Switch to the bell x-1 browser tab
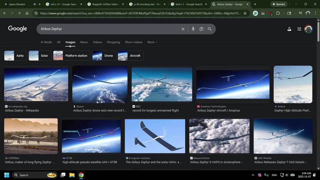Screen dimensions: 320x180 tap(189, 4)
